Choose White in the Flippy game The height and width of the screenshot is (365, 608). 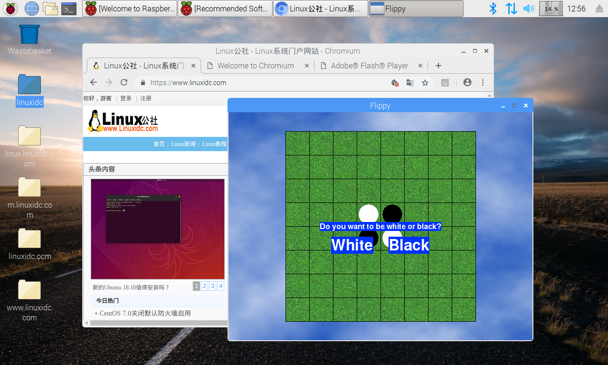click(352, 245)
